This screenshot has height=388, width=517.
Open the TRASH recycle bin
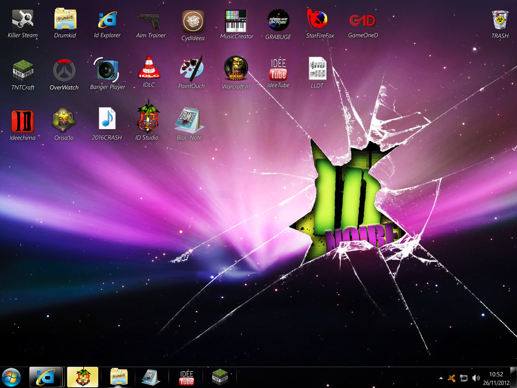(x=500, y=20)
